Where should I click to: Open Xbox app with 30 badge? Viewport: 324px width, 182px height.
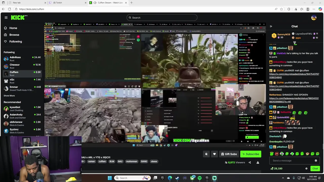(x=192, y=178)
